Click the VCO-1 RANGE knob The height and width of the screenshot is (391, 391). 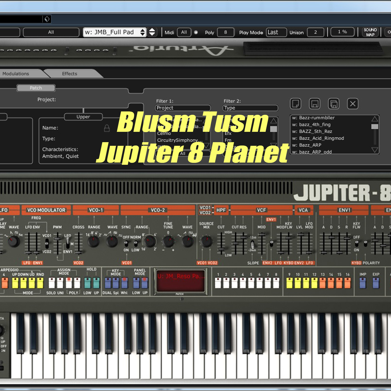click(93, 241)
